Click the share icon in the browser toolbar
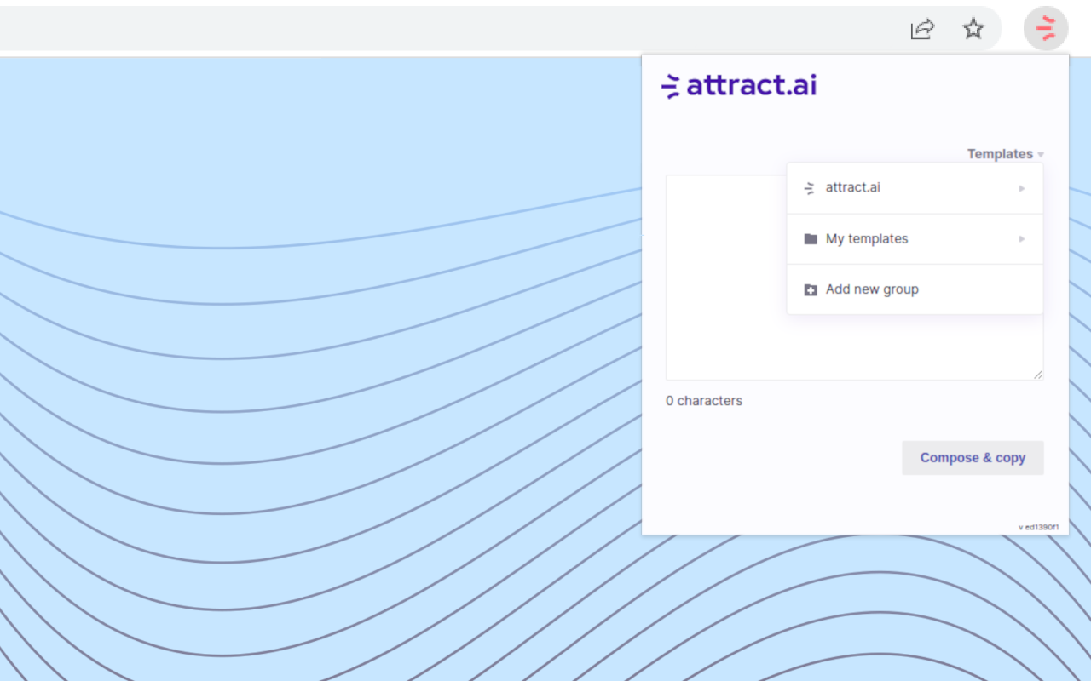The width and height of the screenshot is (1091, 681). tap(922, 28)
